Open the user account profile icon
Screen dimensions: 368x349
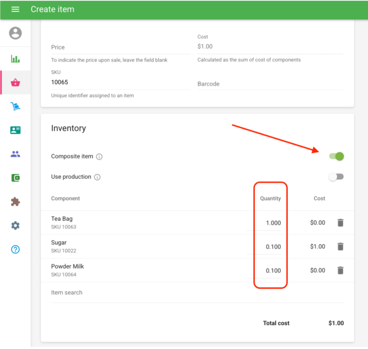[16, 33]
